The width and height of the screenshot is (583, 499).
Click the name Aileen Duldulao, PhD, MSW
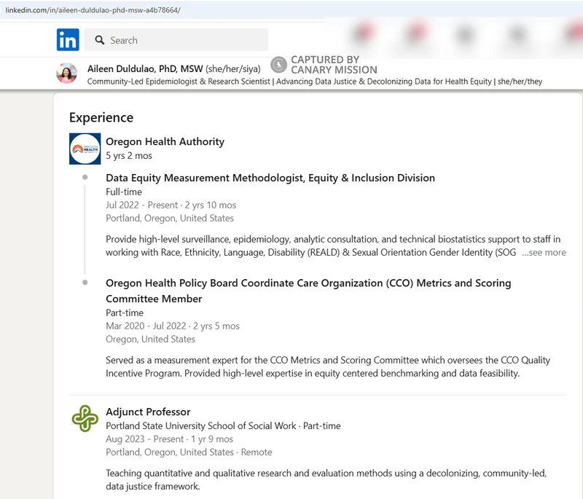pyautogui.click(x=145, y=68)
